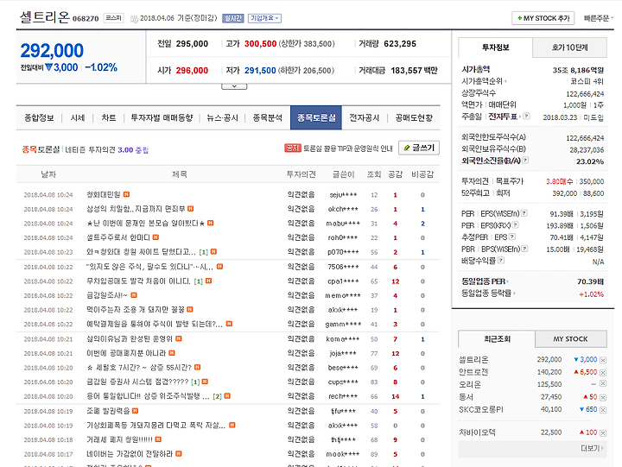Click author joja**** in post list
This screenshot has width=622, height=467.
click(343, 353)
